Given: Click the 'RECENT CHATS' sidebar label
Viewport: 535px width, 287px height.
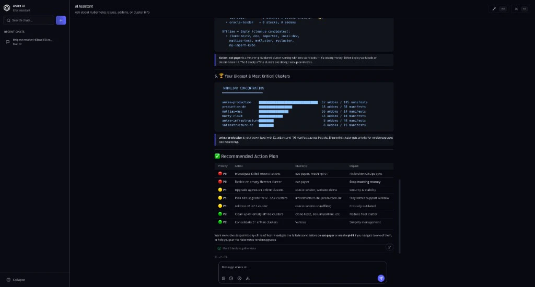Looking at the screenshot, I should pos(14,32).
